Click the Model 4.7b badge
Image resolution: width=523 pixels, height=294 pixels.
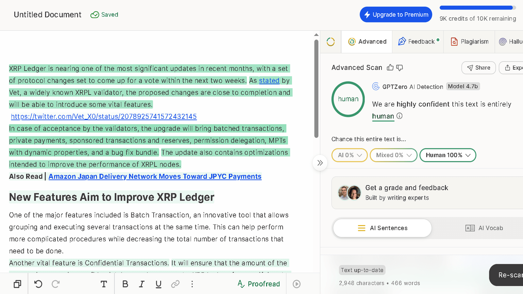[463, 87]
